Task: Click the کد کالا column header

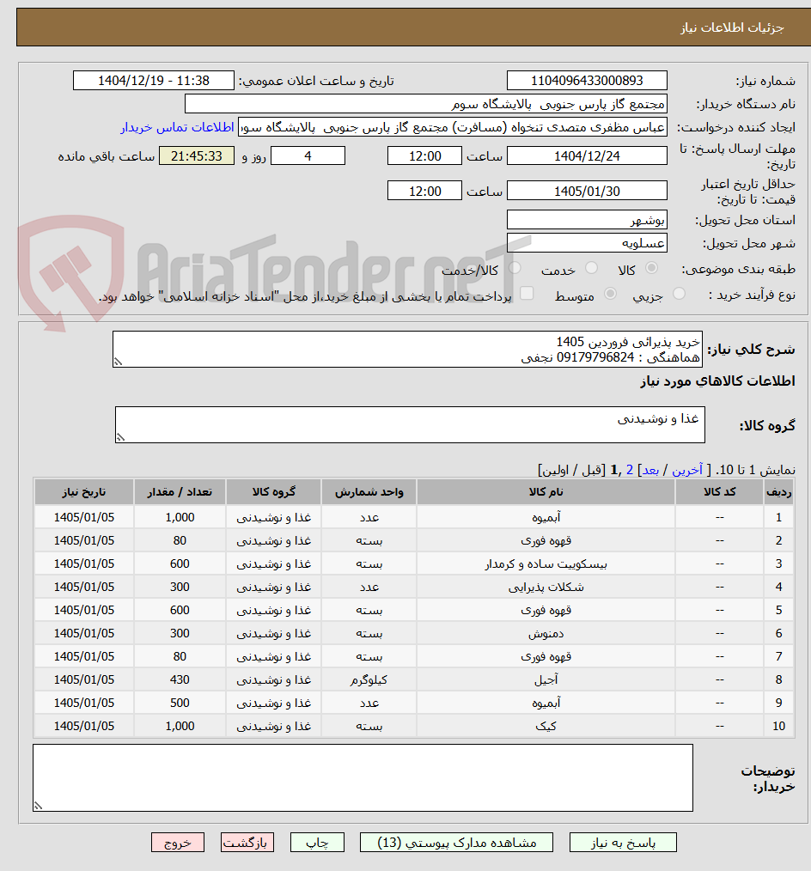Action: (719, 492)
